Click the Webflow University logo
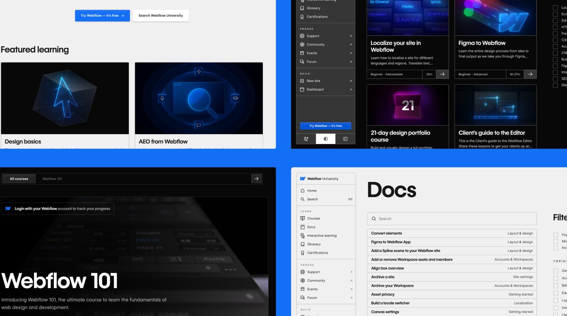This screenshot has height=316, width=567. point(320,179)
